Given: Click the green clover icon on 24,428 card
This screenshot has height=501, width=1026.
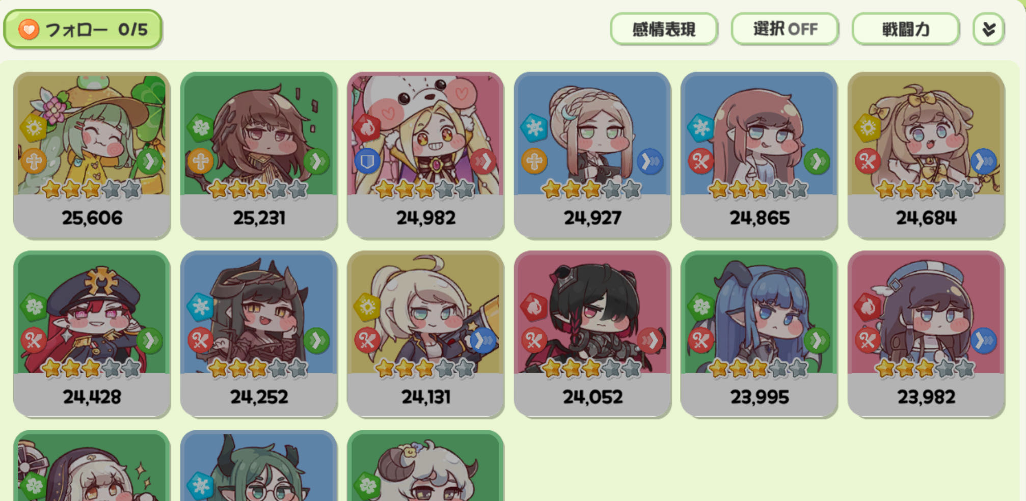Looking at the screenshot, I should (34, 307).
